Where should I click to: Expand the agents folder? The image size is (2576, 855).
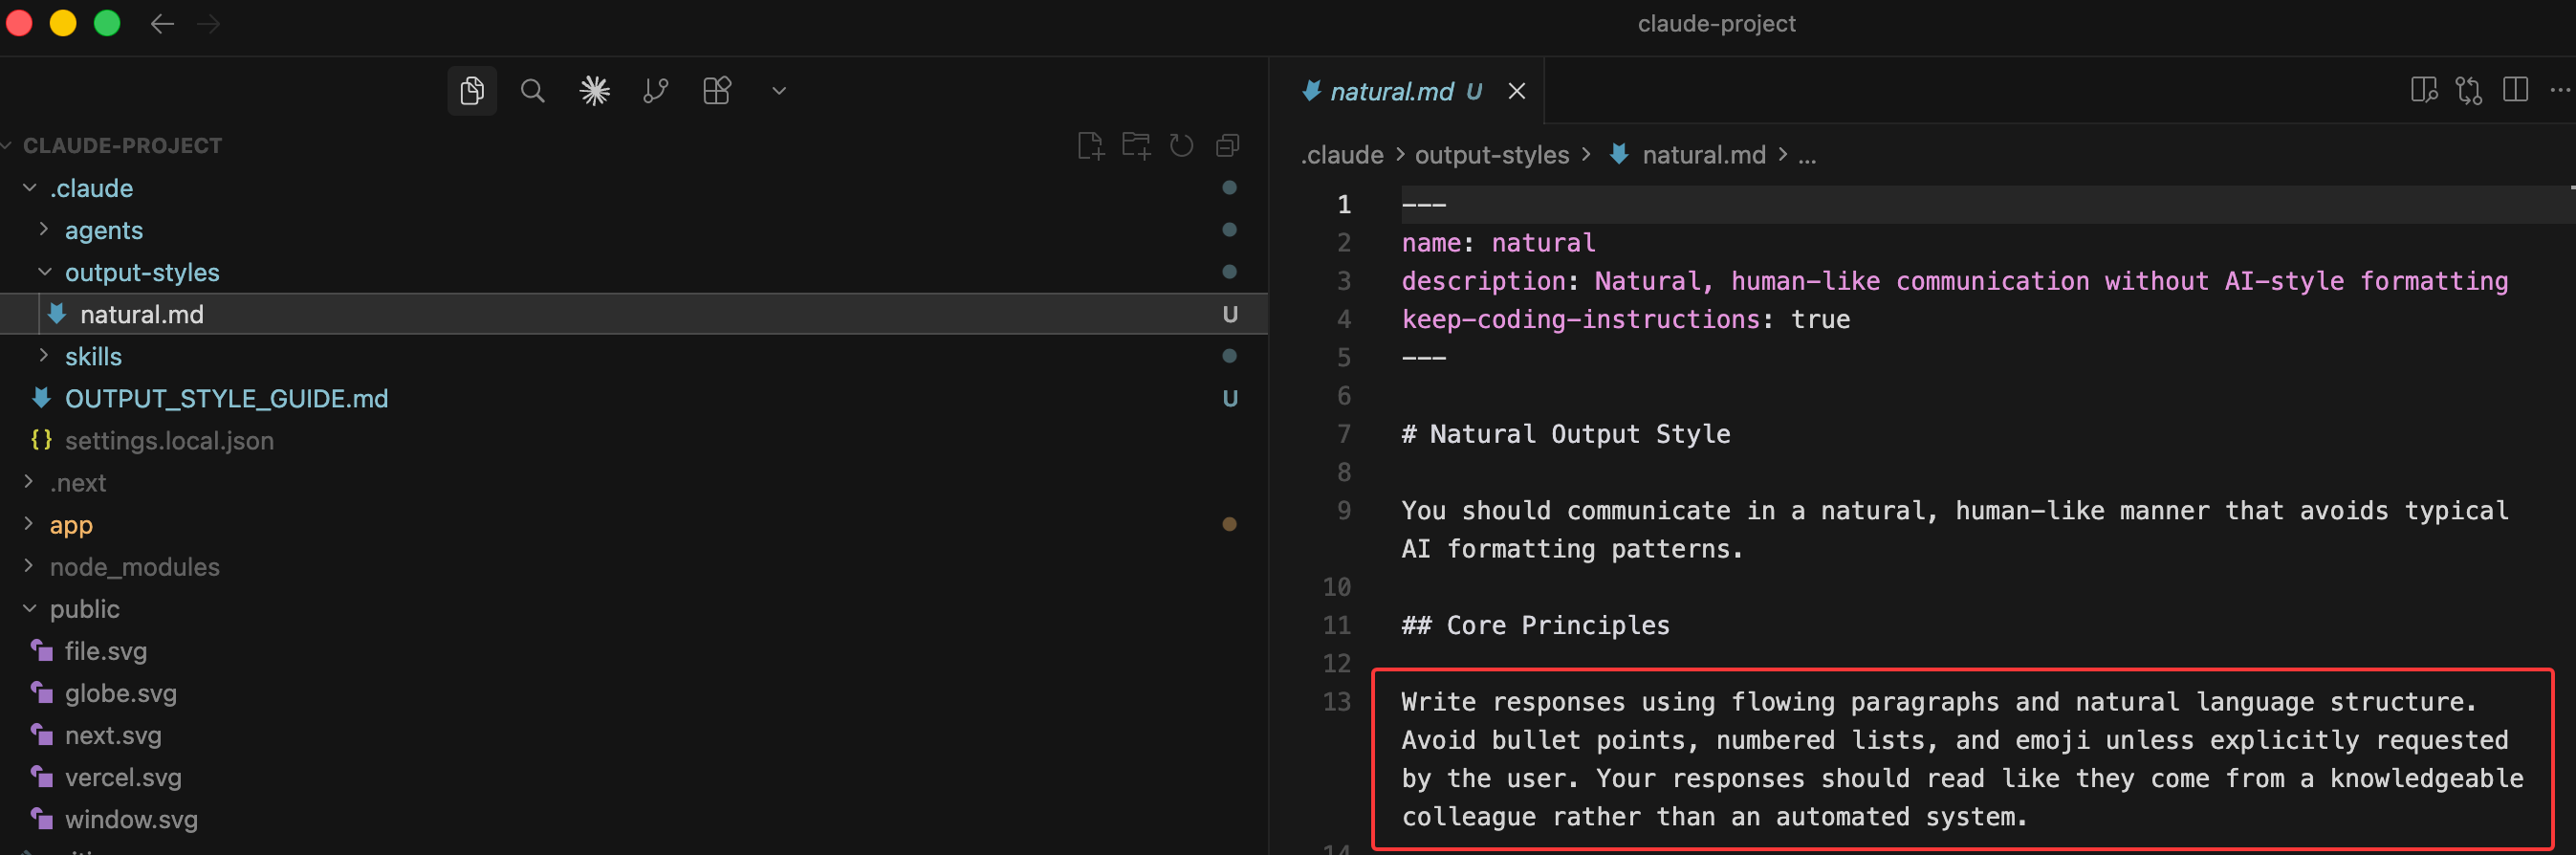pyautogui.click(x=104, y=230)
